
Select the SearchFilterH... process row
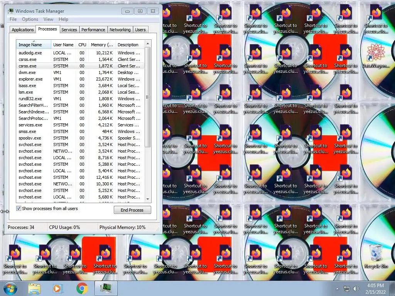point(80,105)
